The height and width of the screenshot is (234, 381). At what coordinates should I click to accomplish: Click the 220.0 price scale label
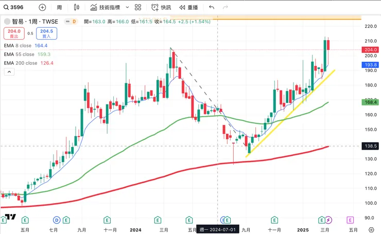[371, 26]
